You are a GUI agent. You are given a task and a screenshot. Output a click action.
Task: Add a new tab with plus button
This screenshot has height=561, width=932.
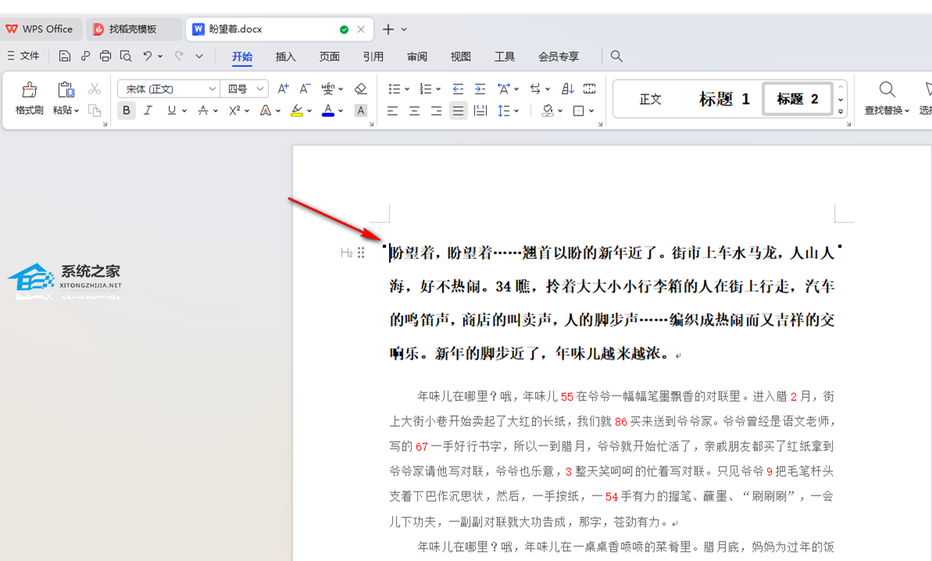point(388,29)
